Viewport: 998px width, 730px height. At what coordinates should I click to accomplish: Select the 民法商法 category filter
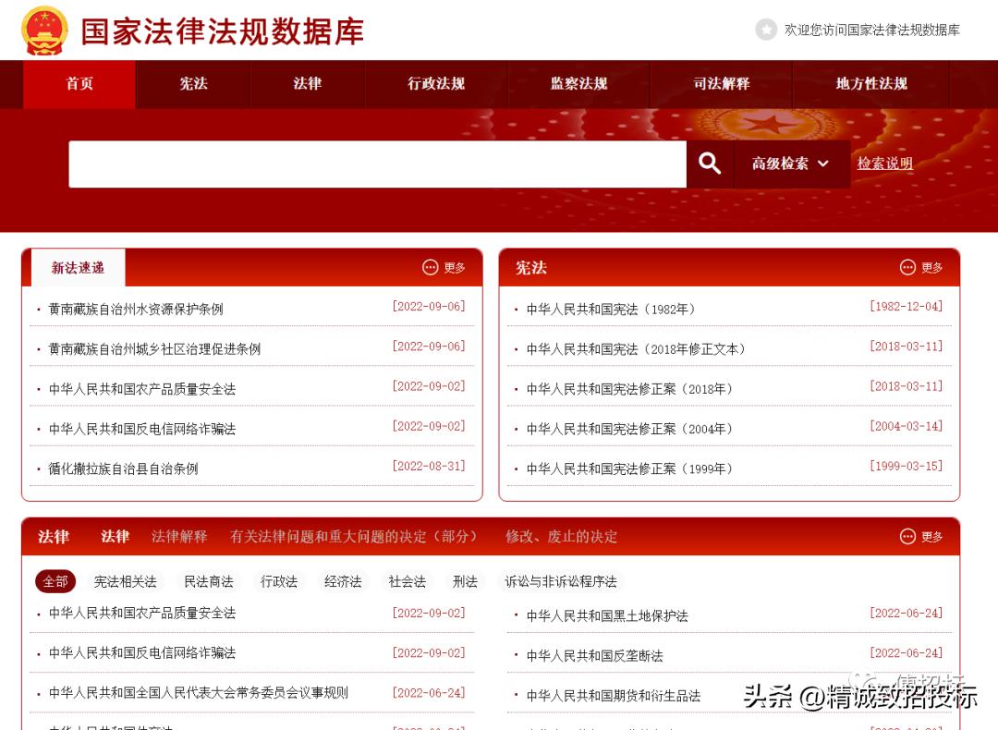pos(212,582)
